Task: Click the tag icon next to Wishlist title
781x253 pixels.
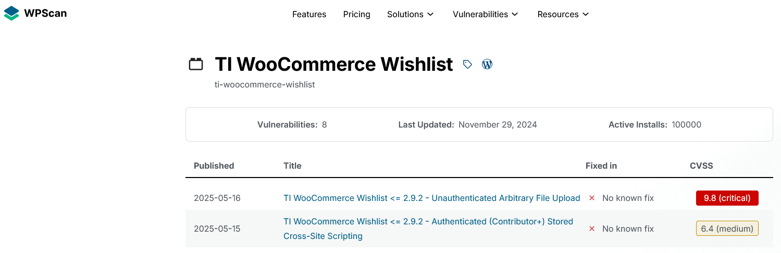Action: point(467,64)
